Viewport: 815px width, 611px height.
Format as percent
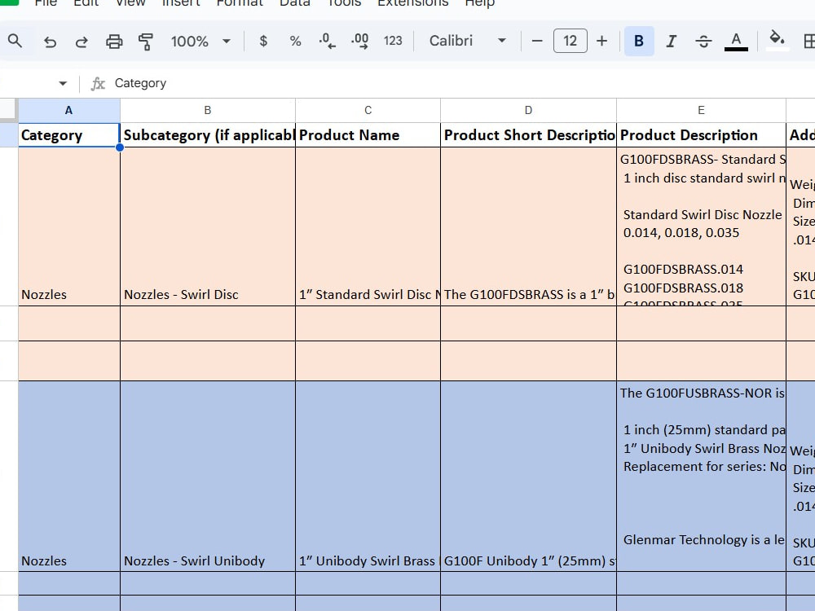(x=295, y=41)
